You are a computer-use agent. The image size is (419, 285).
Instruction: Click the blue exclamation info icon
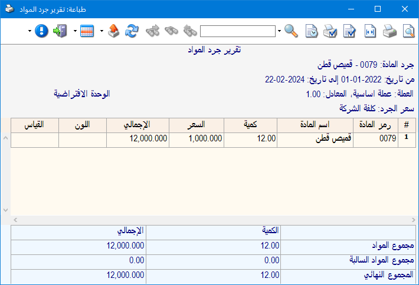42,31
